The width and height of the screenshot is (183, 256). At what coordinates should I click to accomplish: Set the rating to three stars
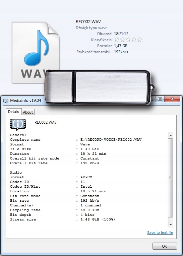coord(128,40)
